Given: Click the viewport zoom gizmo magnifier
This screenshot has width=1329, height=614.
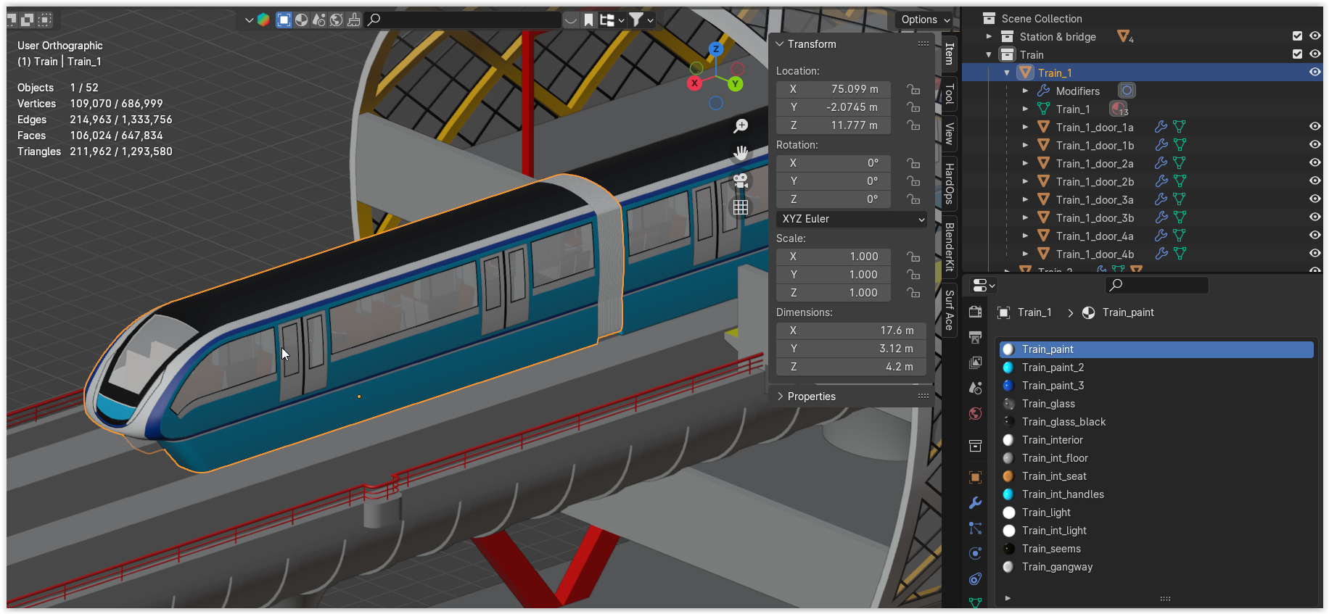Looking at the screenshot, I should [741, 126].
